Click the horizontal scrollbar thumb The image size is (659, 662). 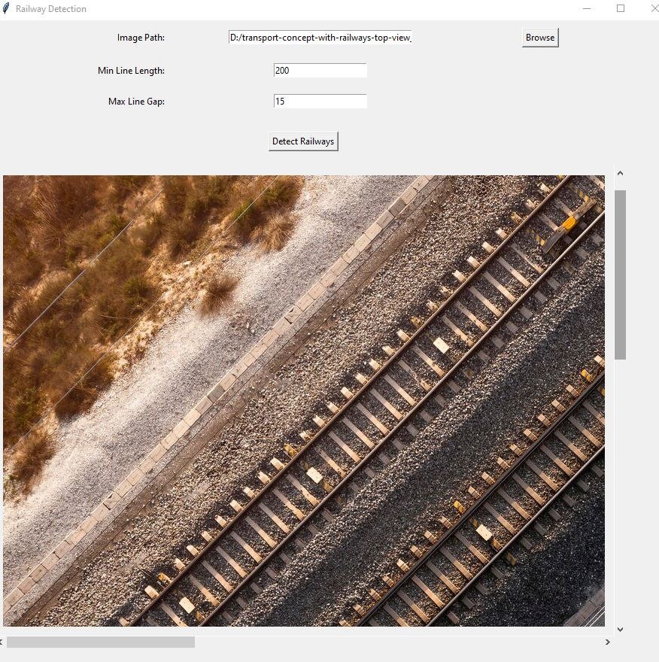click(x=101, y=642)
